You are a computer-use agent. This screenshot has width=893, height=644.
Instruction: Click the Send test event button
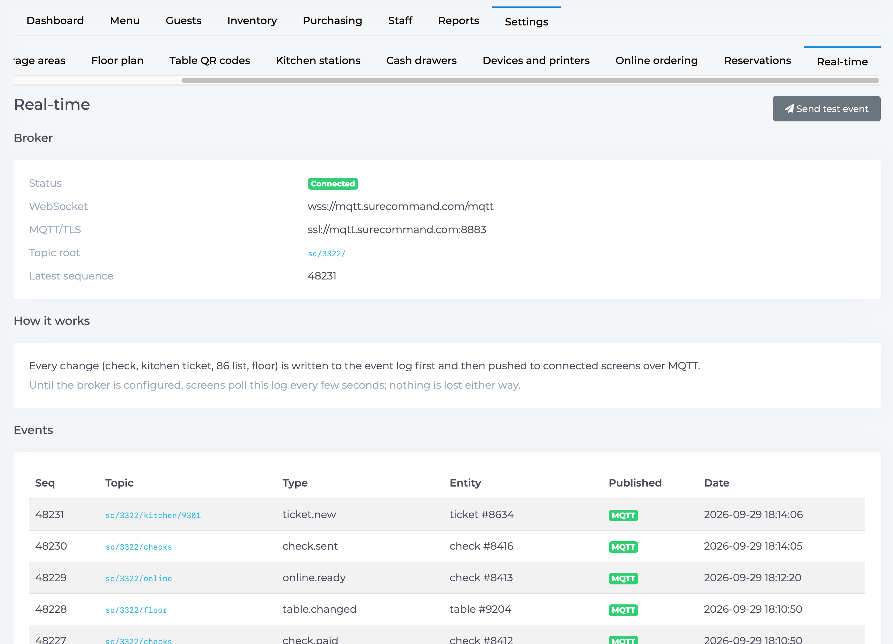point(826,109)
